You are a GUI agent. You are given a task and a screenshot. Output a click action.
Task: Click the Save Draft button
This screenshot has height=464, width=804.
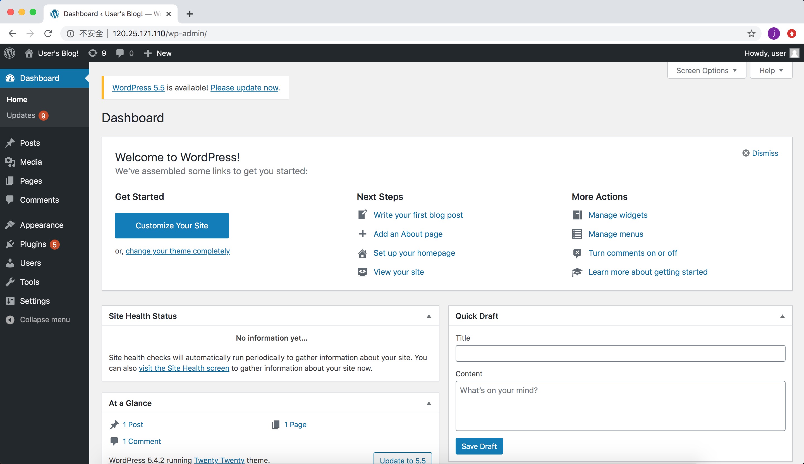coord(479,446)
